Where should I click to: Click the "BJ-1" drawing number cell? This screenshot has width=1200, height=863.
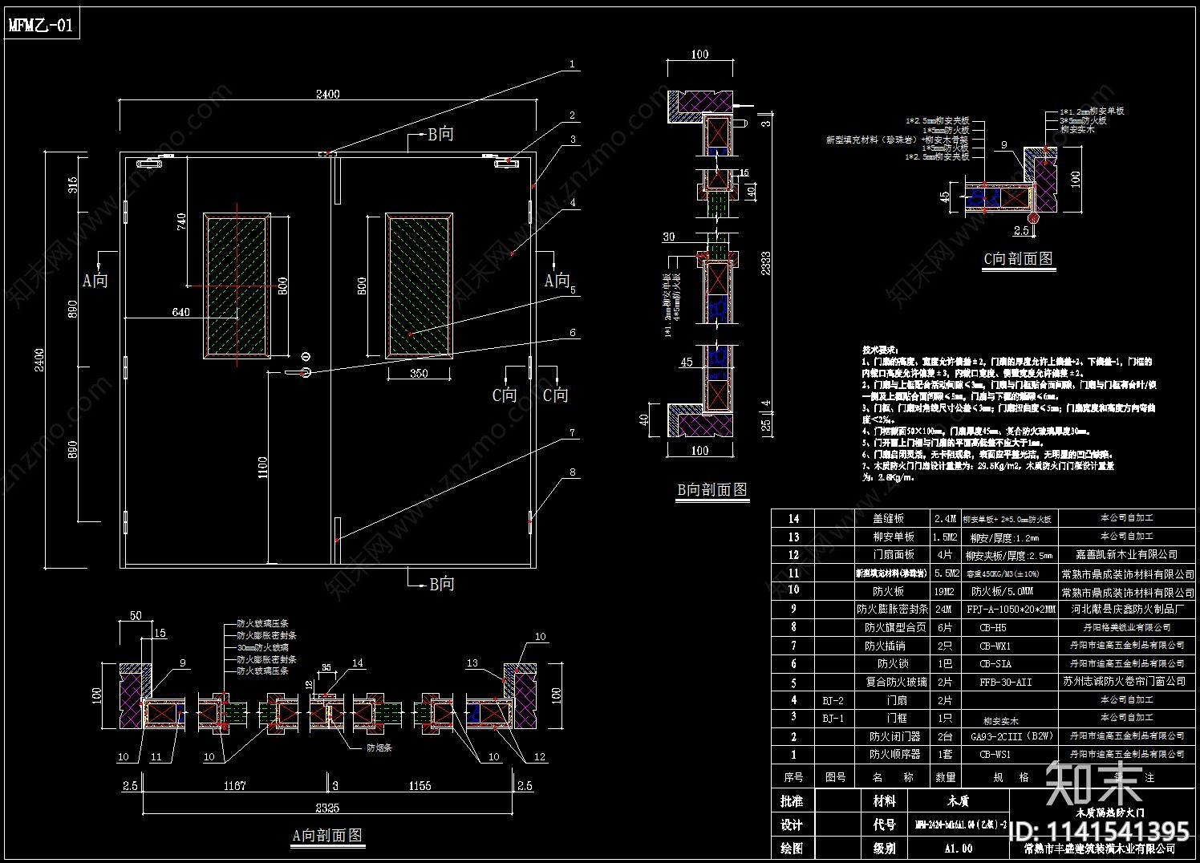[833, 718]
